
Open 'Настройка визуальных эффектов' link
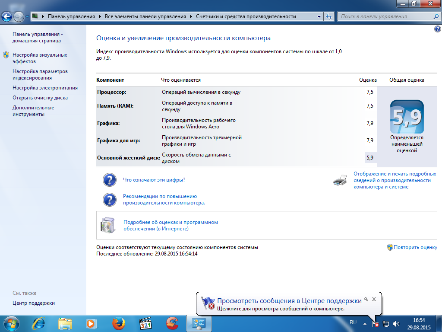(40, 58)
